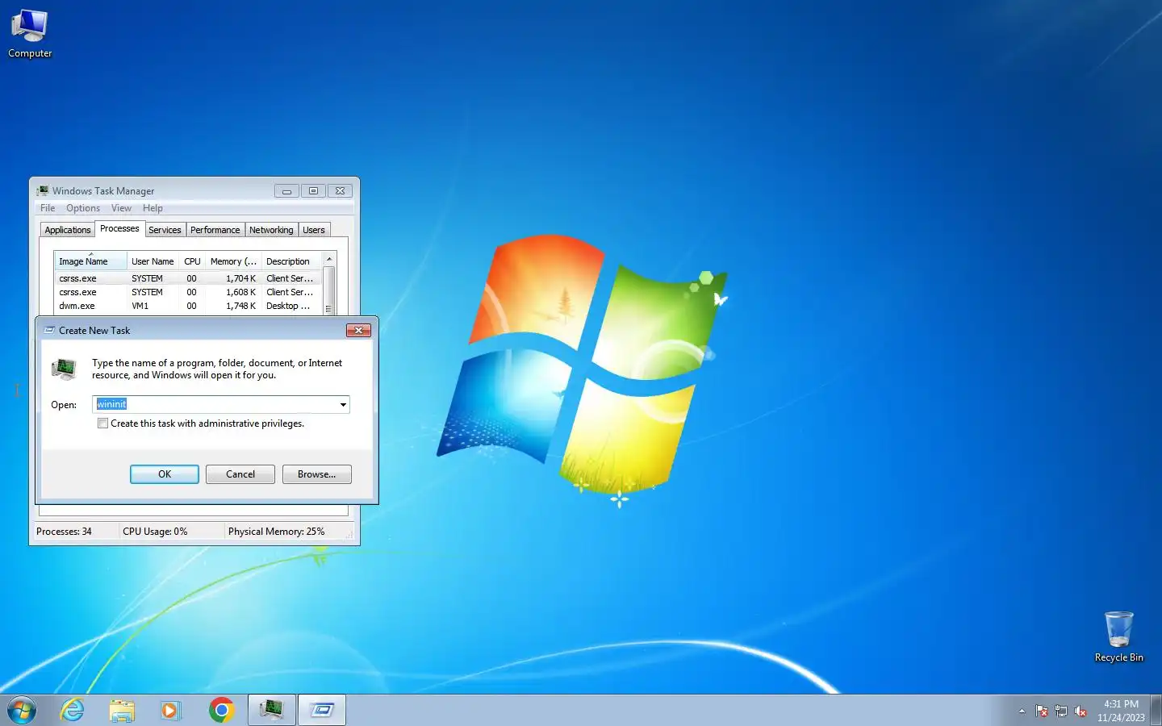This screenshot has height=726, width=1162.
Task: Click the process list vertical scrollbar thumb
Action: 328,290
